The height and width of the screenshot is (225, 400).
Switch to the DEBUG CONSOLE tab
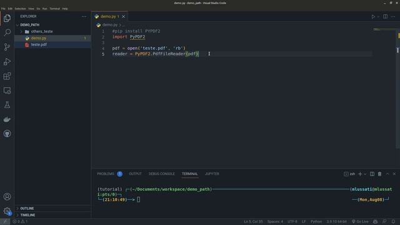pos(162,174)
